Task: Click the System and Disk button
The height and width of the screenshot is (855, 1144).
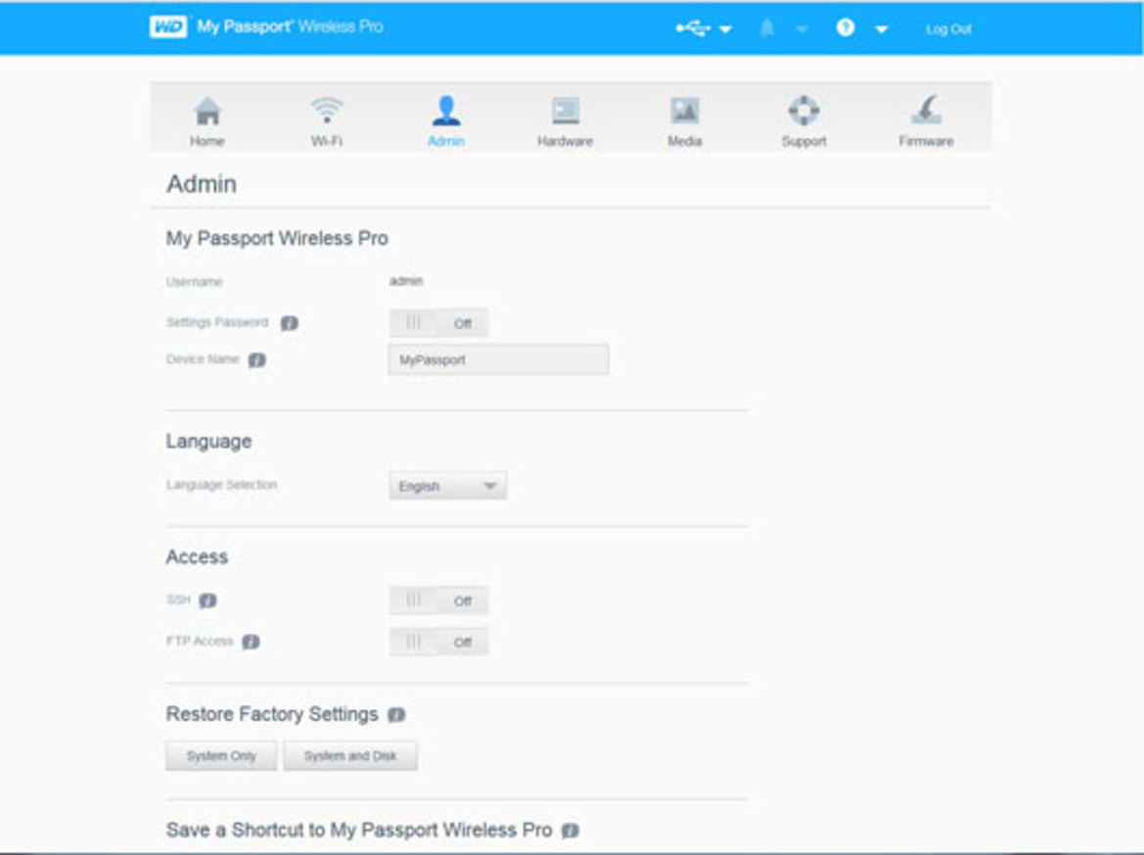Action: [350, 756]
